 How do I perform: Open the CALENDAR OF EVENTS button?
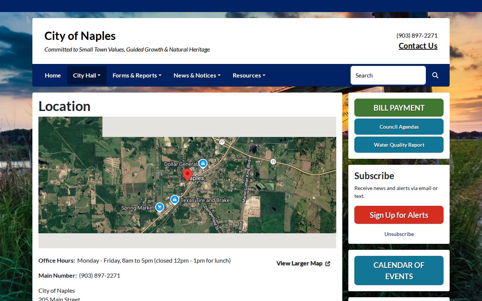(399, 271)
